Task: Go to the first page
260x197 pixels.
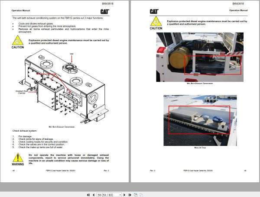Action: click(88, 195)
